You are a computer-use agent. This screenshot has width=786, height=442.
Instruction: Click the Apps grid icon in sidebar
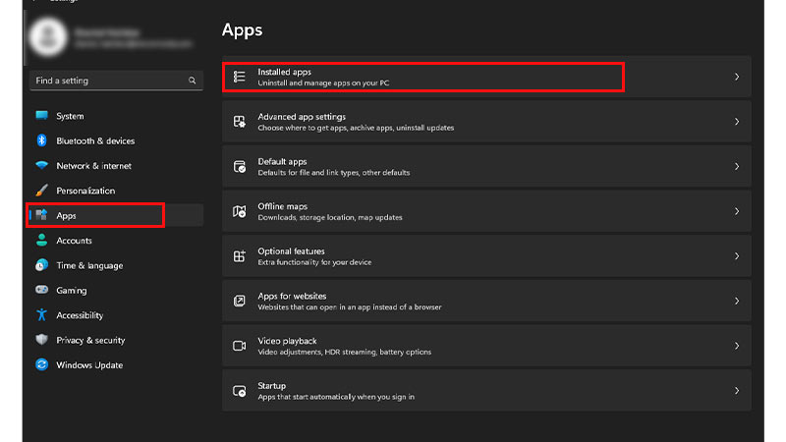point(41,215)
